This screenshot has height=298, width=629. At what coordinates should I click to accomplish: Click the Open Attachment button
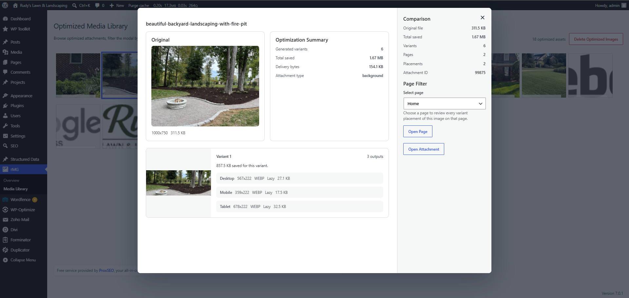pyautogui.click(x=424, y=149)
